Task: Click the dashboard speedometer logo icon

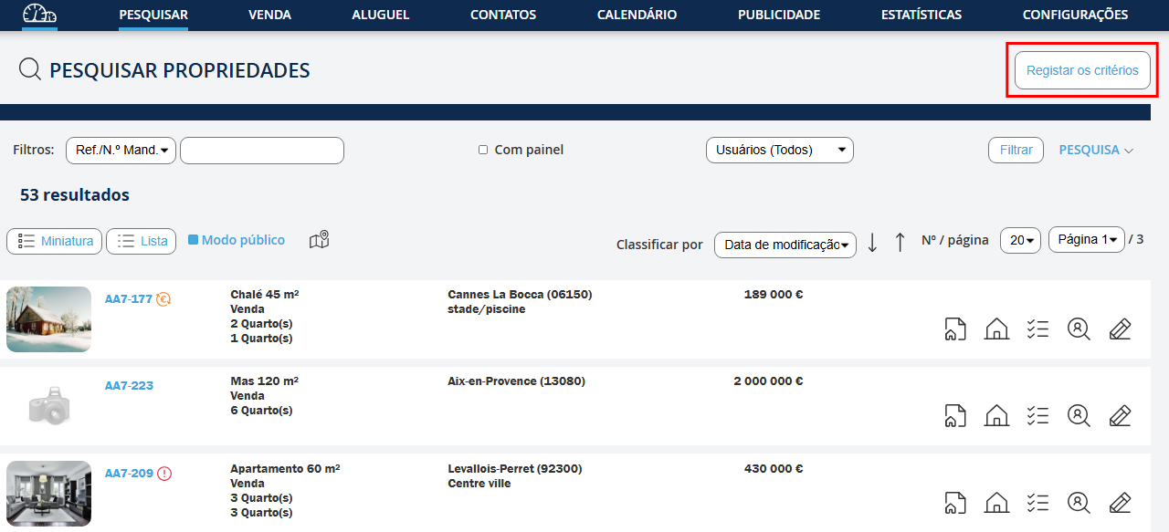Action: (39, 15)
